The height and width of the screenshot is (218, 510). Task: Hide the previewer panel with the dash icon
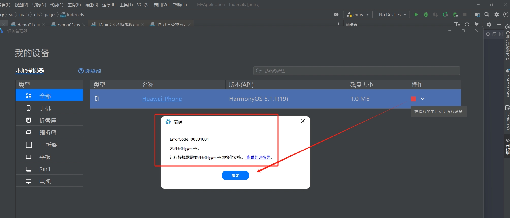point(499,25)
